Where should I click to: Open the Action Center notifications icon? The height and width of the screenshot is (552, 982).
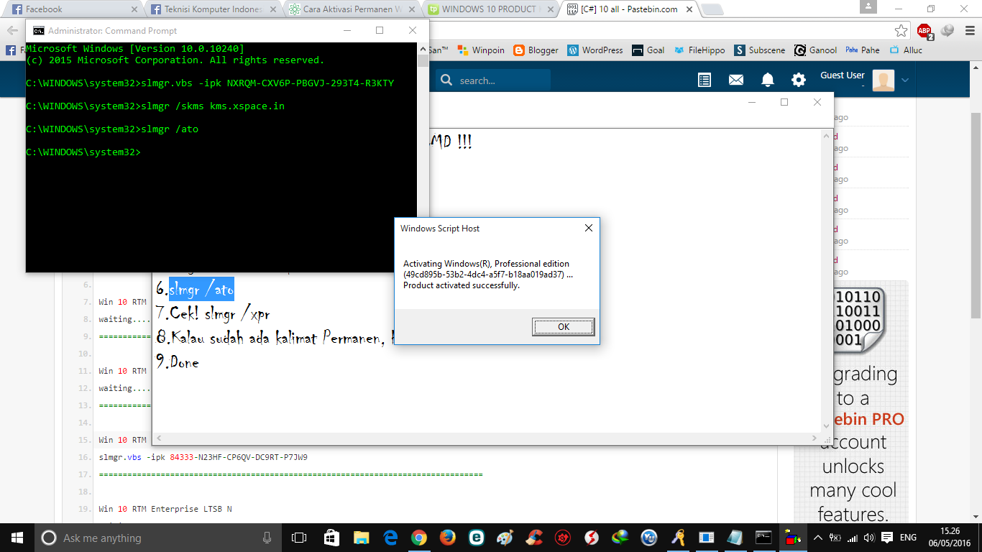(x=887, y=538)
